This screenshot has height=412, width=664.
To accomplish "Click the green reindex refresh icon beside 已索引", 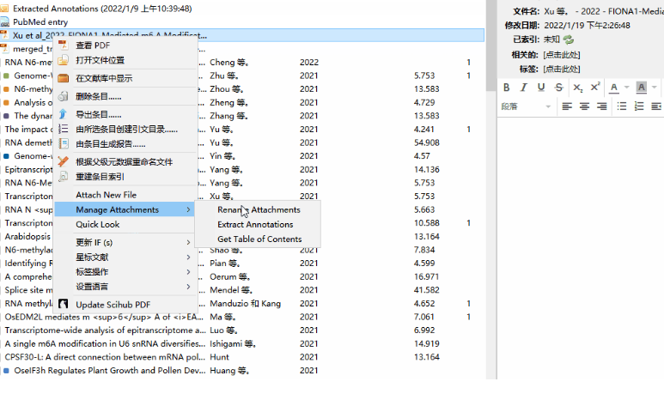I will tap(569, 39).
